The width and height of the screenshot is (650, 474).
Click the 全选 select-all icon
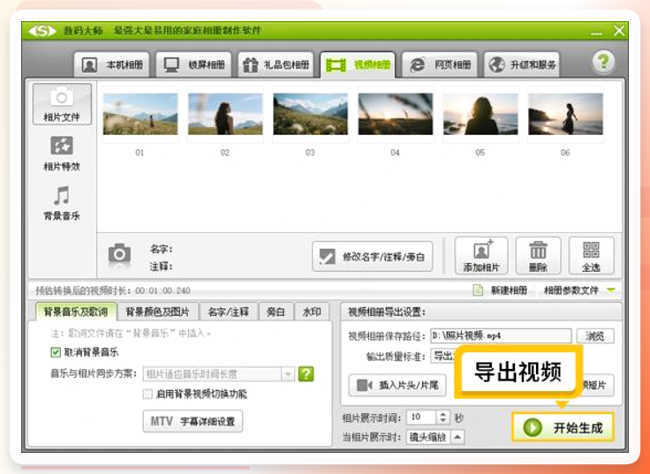click(x=591, y=256)
